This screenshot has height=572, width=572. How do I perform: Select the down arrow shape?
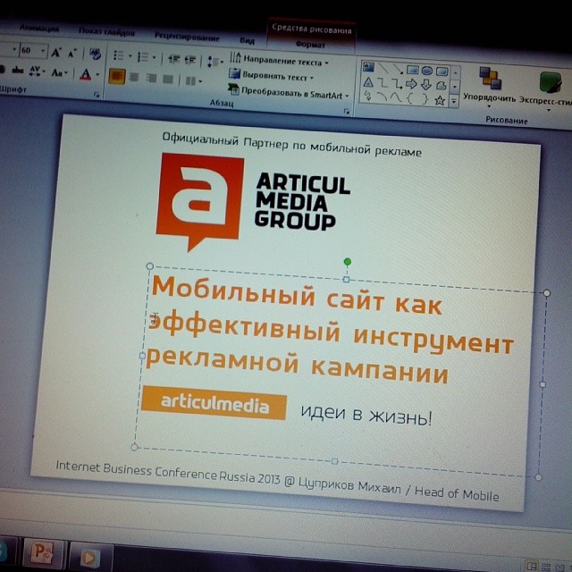pos(426,86)
